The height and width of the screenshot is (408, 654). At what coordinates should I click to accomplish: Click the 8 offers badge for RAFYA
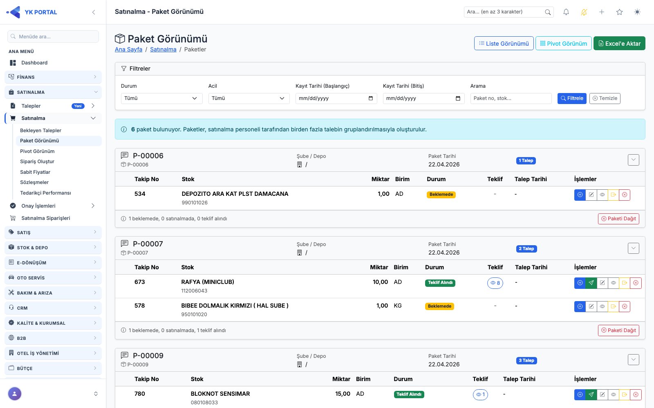(x=495, y=283)
